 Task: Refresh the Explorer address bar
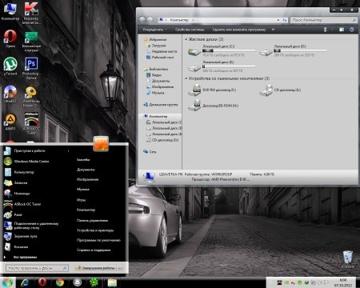click(285, 20)
